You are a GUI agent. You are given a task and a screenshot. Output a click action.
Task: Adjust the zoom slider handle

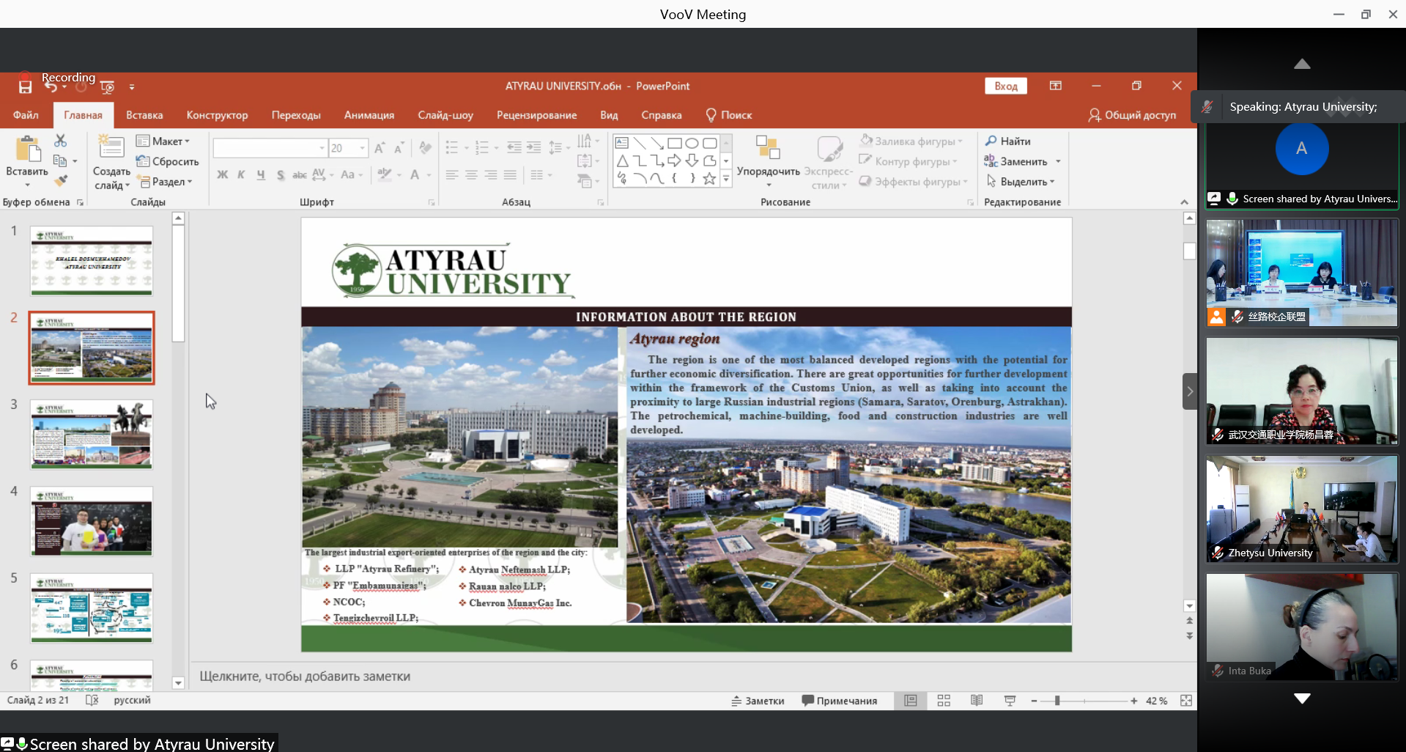pos(1057,701)
